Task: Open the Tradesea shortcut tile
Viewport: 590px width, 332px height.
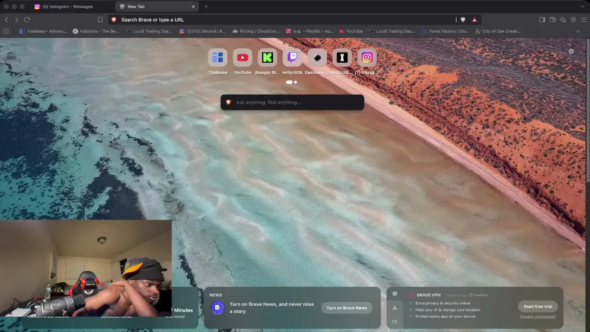Action: 218,58
